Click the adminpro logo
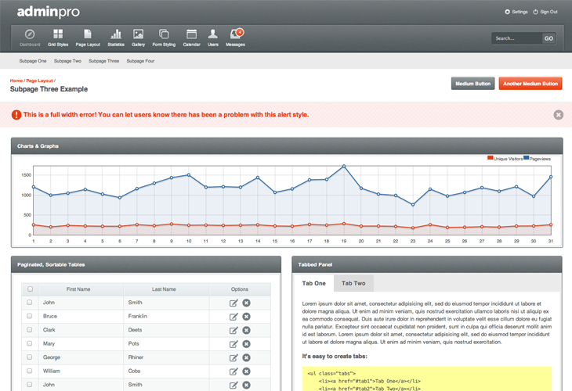This screenshot has height=391, width=572. pyautogui.click(x=48, y=12)
